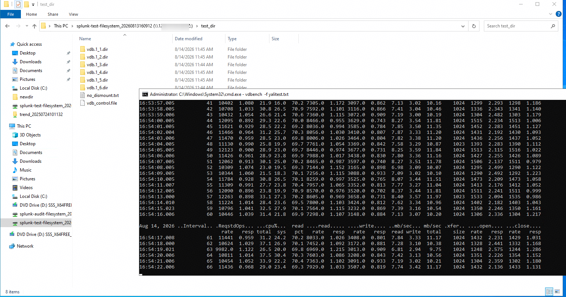Screen dimensions: 566x297
Task: Open the newdir folder in navigation pane
Action: tap(26, 97)
